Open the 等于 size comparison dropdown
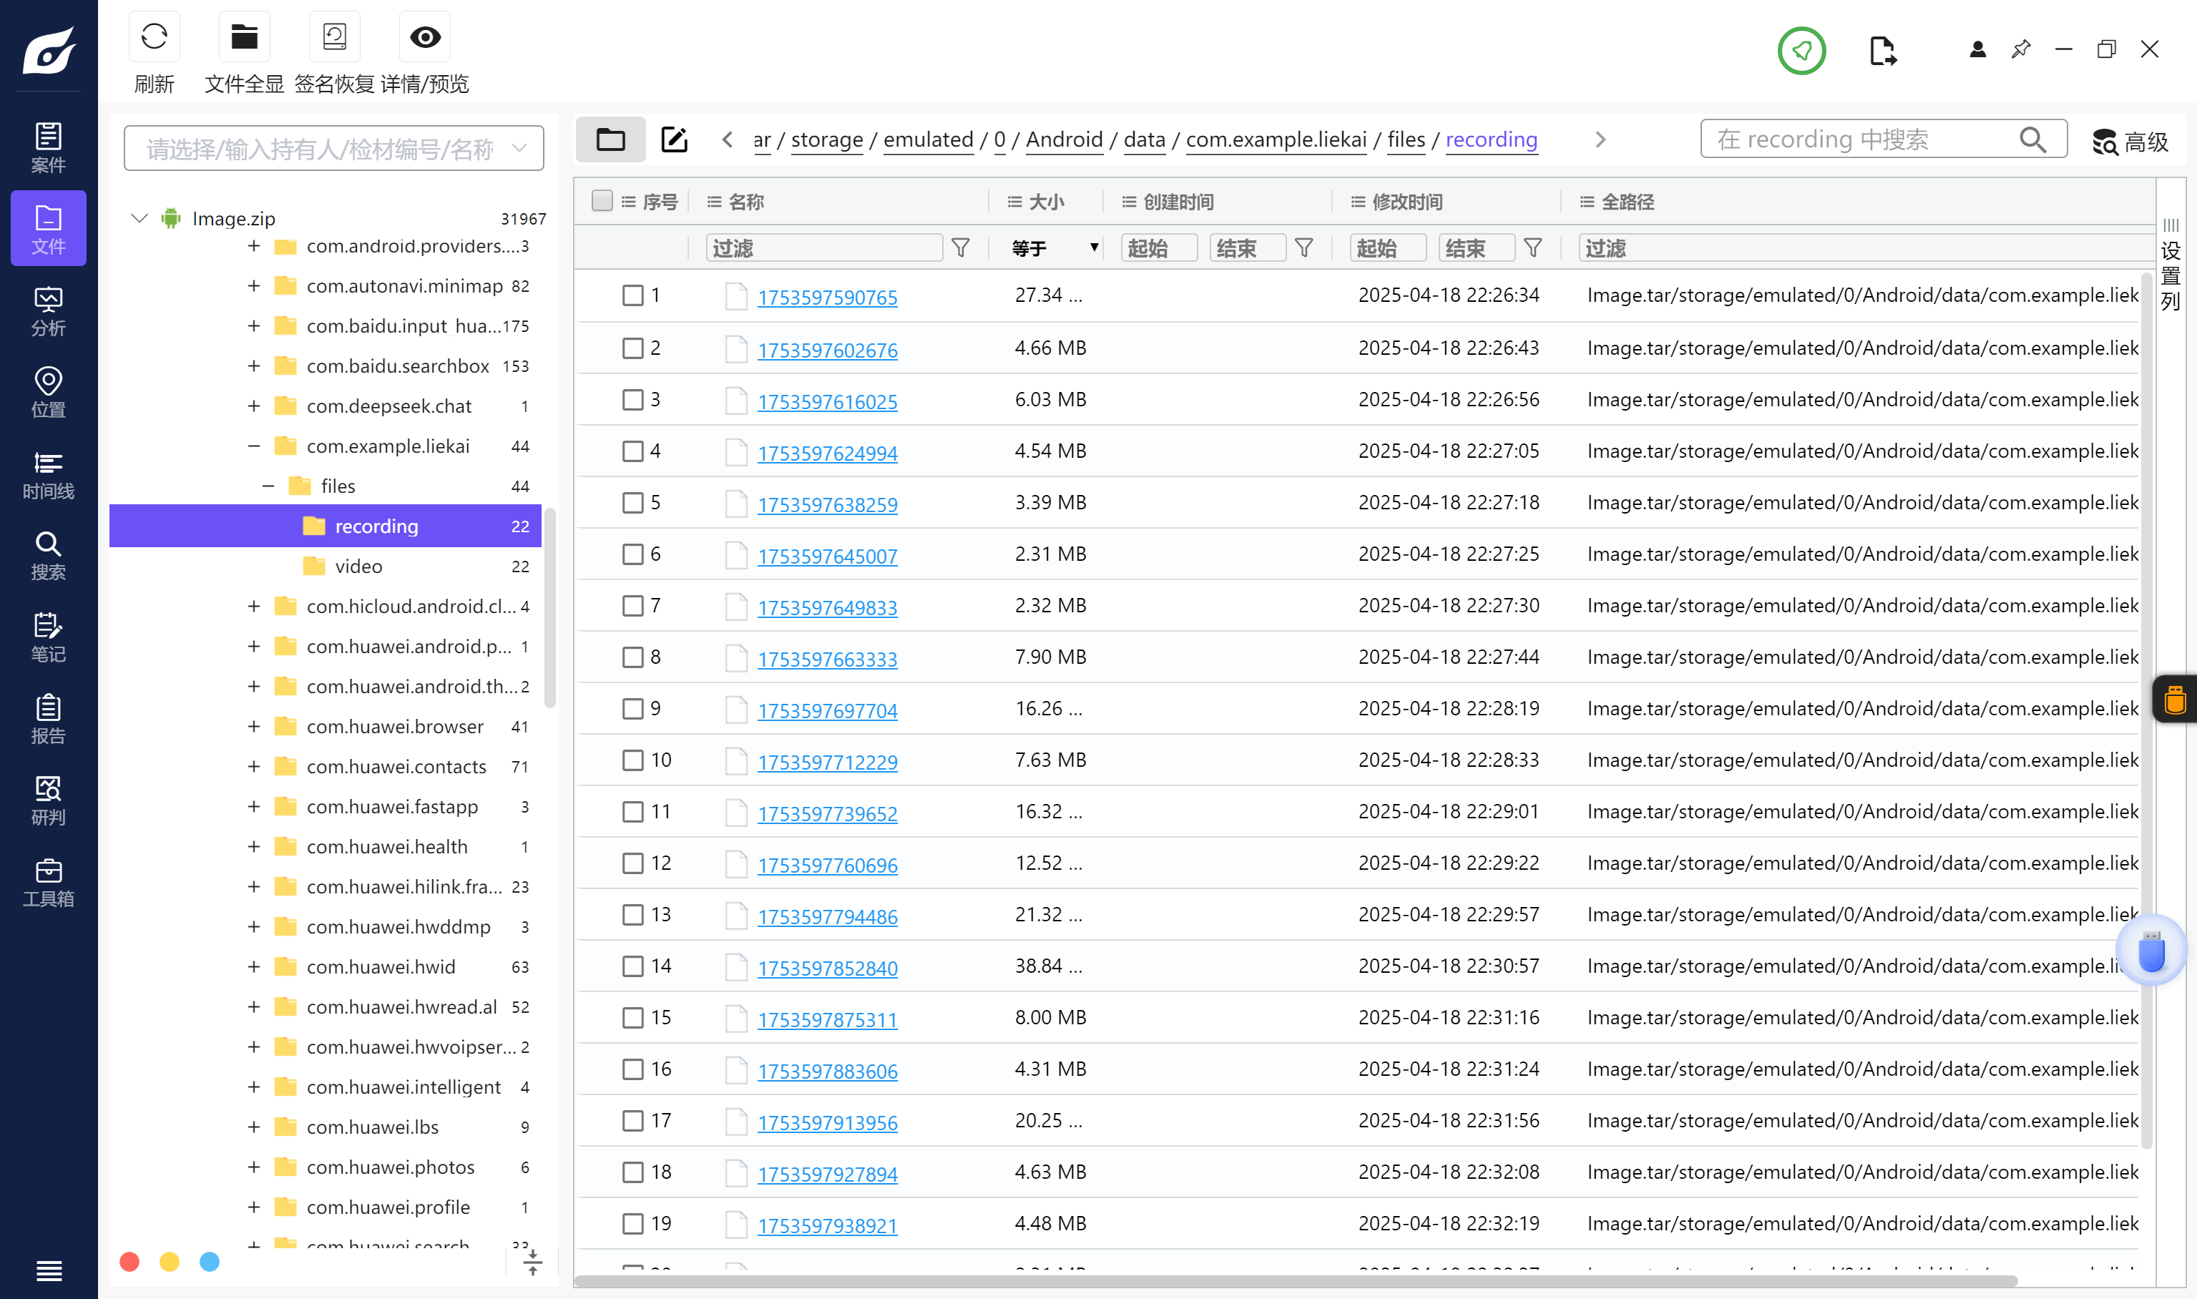This screenshot has height=1299, width=2197. [1055, 247]
